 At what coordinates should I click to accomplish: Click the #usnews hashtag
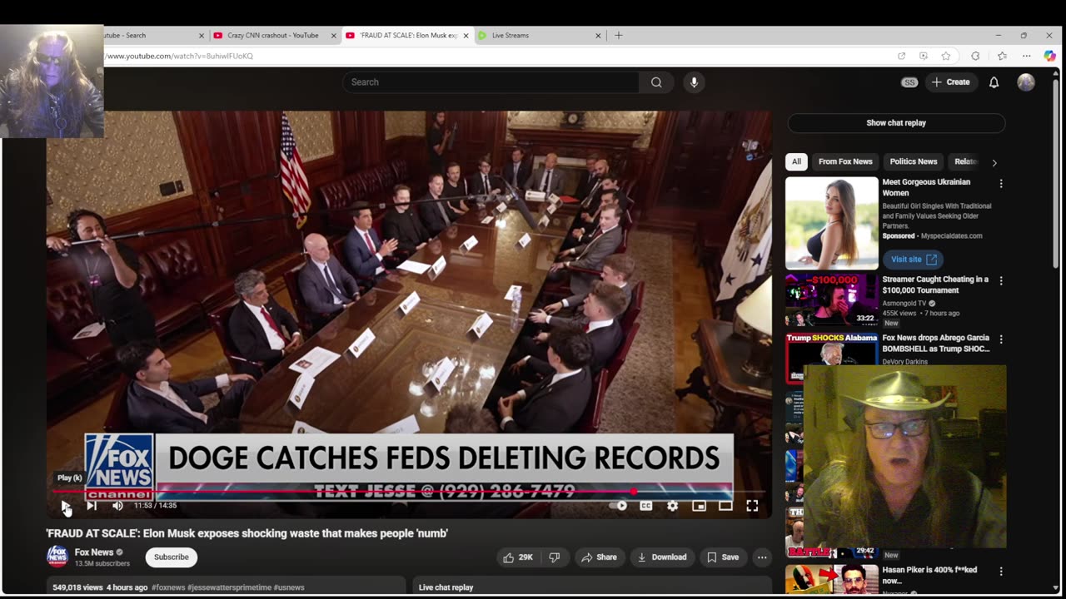point(289,587)
